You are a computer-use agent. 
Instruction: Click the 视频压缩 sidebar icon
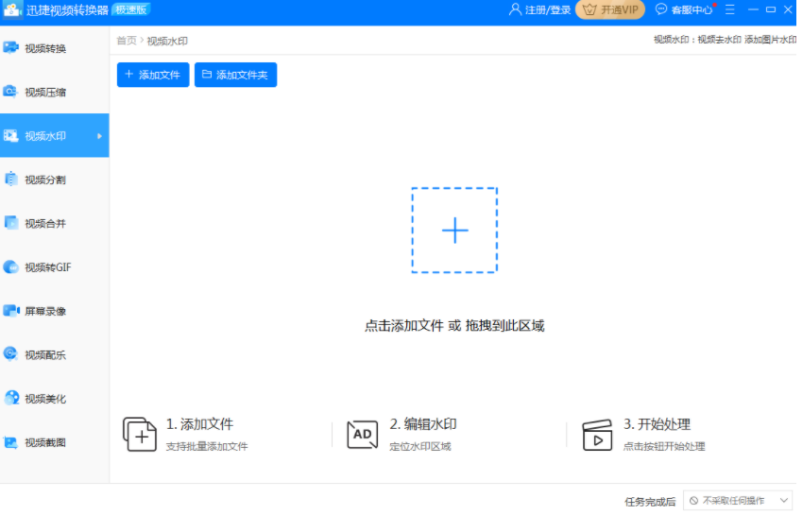pyautogui.click(x=10, y=92)
